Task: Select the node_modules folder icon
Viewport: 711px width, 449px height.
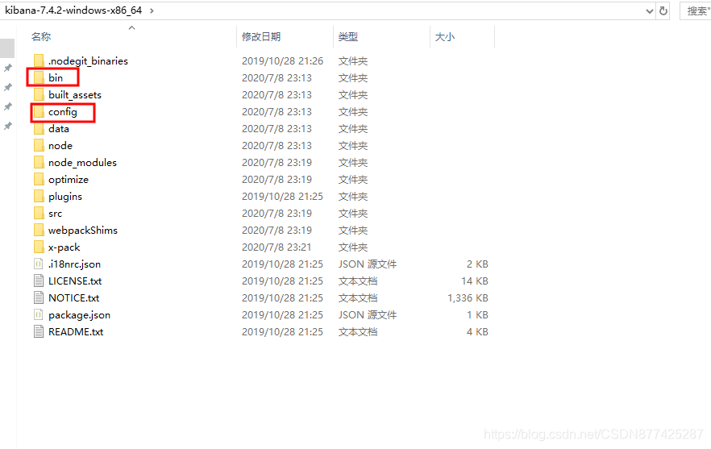Action: (x=39, y=162)
